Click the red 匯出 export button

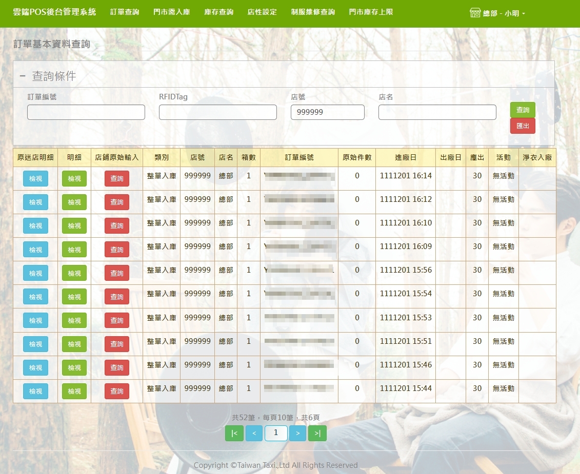pos(523,126)
